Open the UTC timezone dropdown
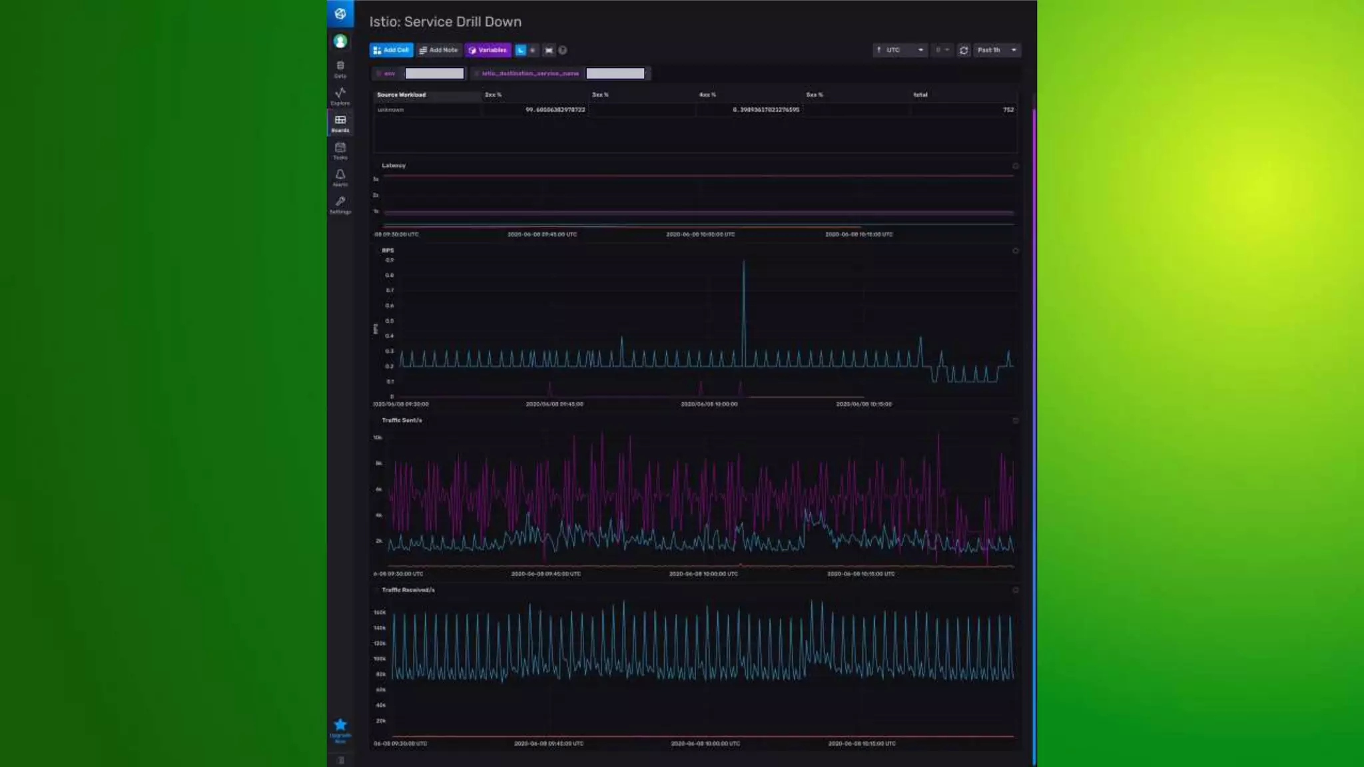 tap(900, 50)
